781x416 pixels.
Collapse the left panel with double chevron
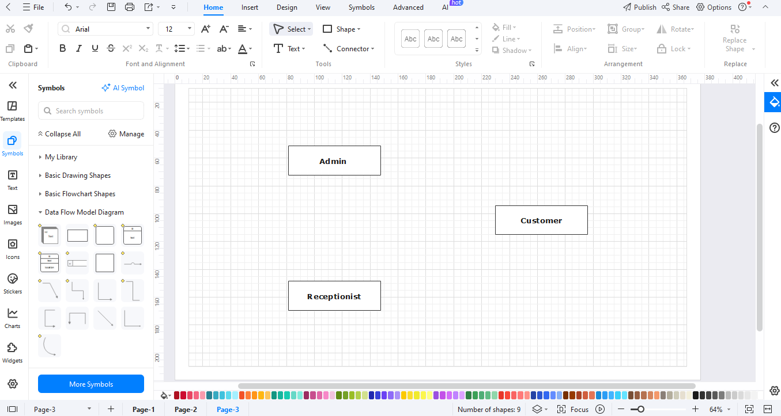coord(13,85)
